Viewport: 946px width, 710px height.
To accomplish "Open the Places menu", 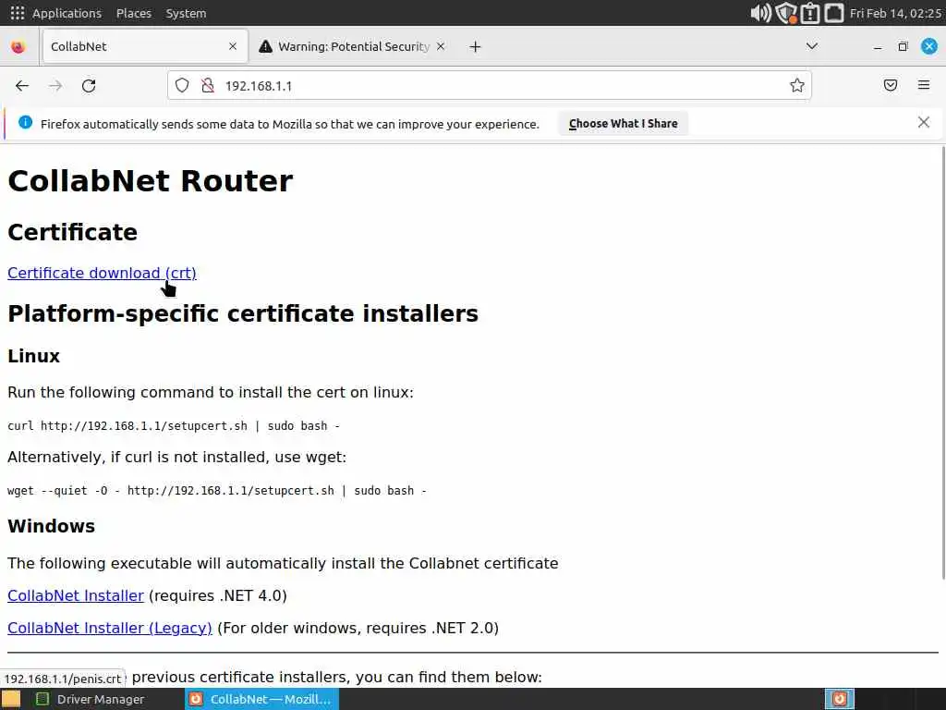I will (133, 13).
